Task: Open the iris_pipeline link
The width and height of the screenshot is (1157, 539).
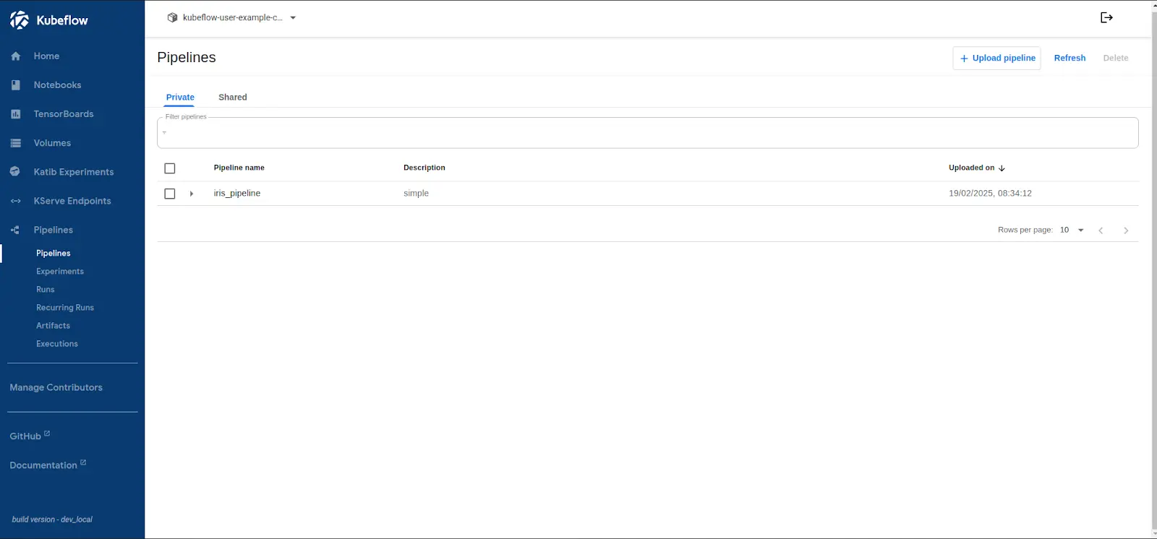Action: click(237, 194)
